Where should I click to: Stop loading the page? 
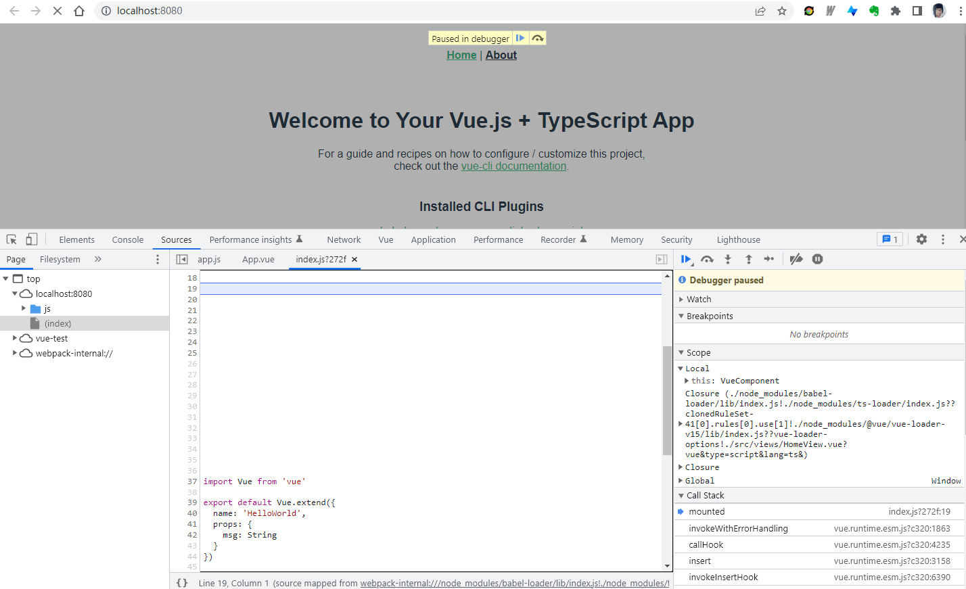(x=57, y=11)
